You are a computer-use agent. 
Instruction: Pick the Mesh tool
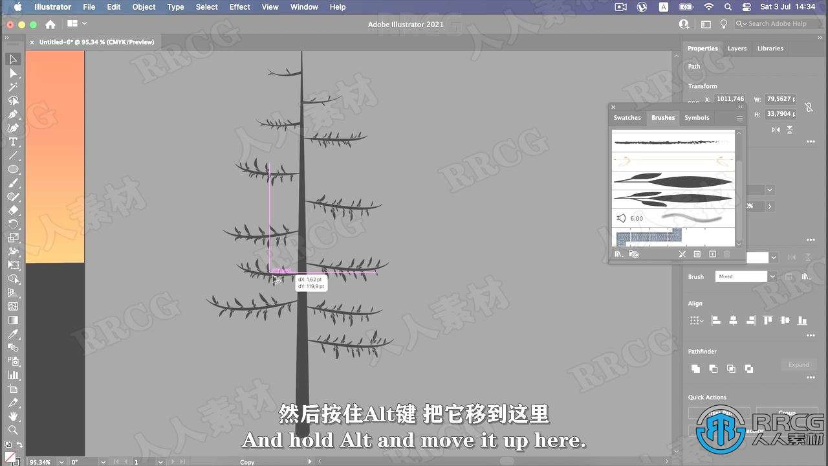coord(13,306)
